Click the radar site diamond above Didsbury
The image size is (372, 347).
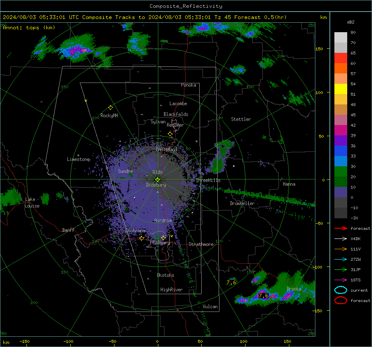pos(157,180)
